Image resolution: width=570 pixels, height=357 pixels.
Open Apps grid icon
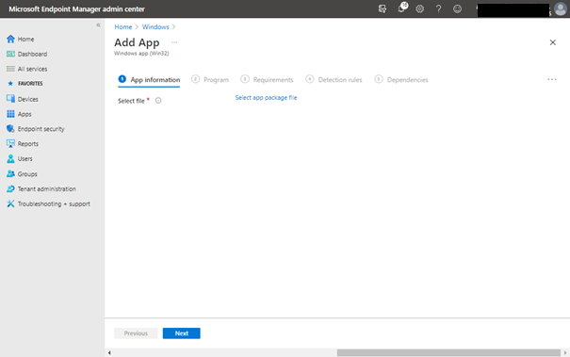pos(10,114)
